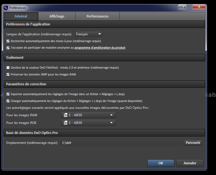Click the Emplacement (redémarrage requis) label
This screenshot has width=216, height=175.
(32, 143)
